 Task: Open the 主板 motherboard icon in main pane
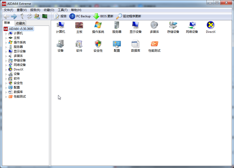[x=79, y=28]
